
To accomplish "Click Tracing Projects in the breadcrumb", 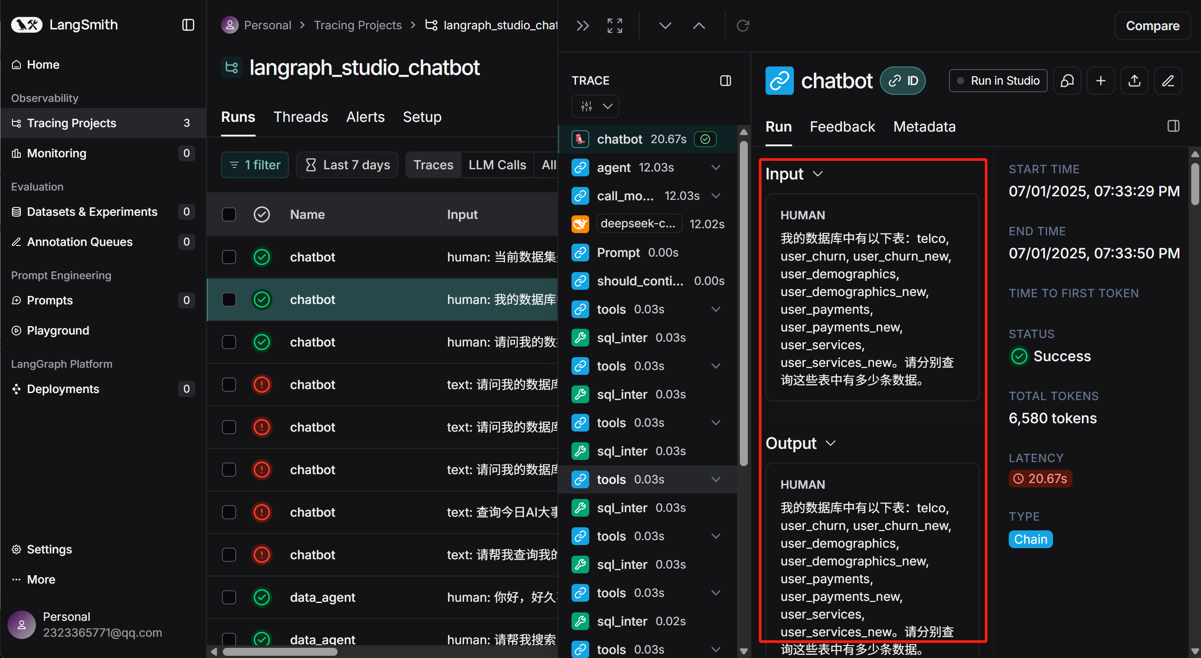I will (358, 25).
